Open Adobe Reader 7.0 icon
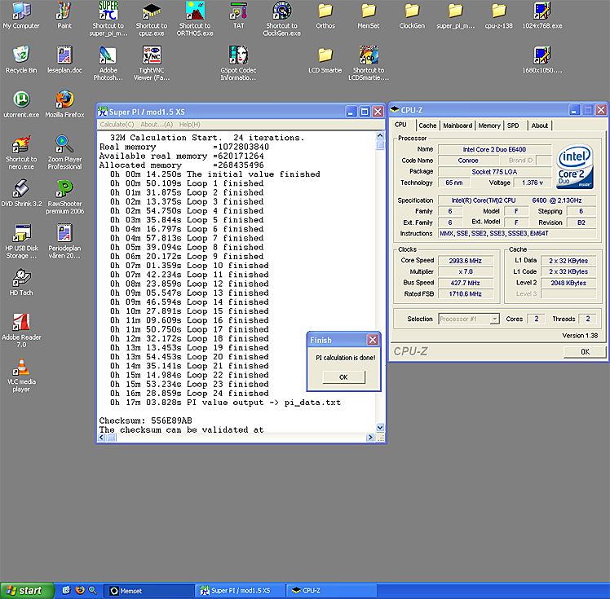Viewport: 610px width, 599px height. (21, 330)
